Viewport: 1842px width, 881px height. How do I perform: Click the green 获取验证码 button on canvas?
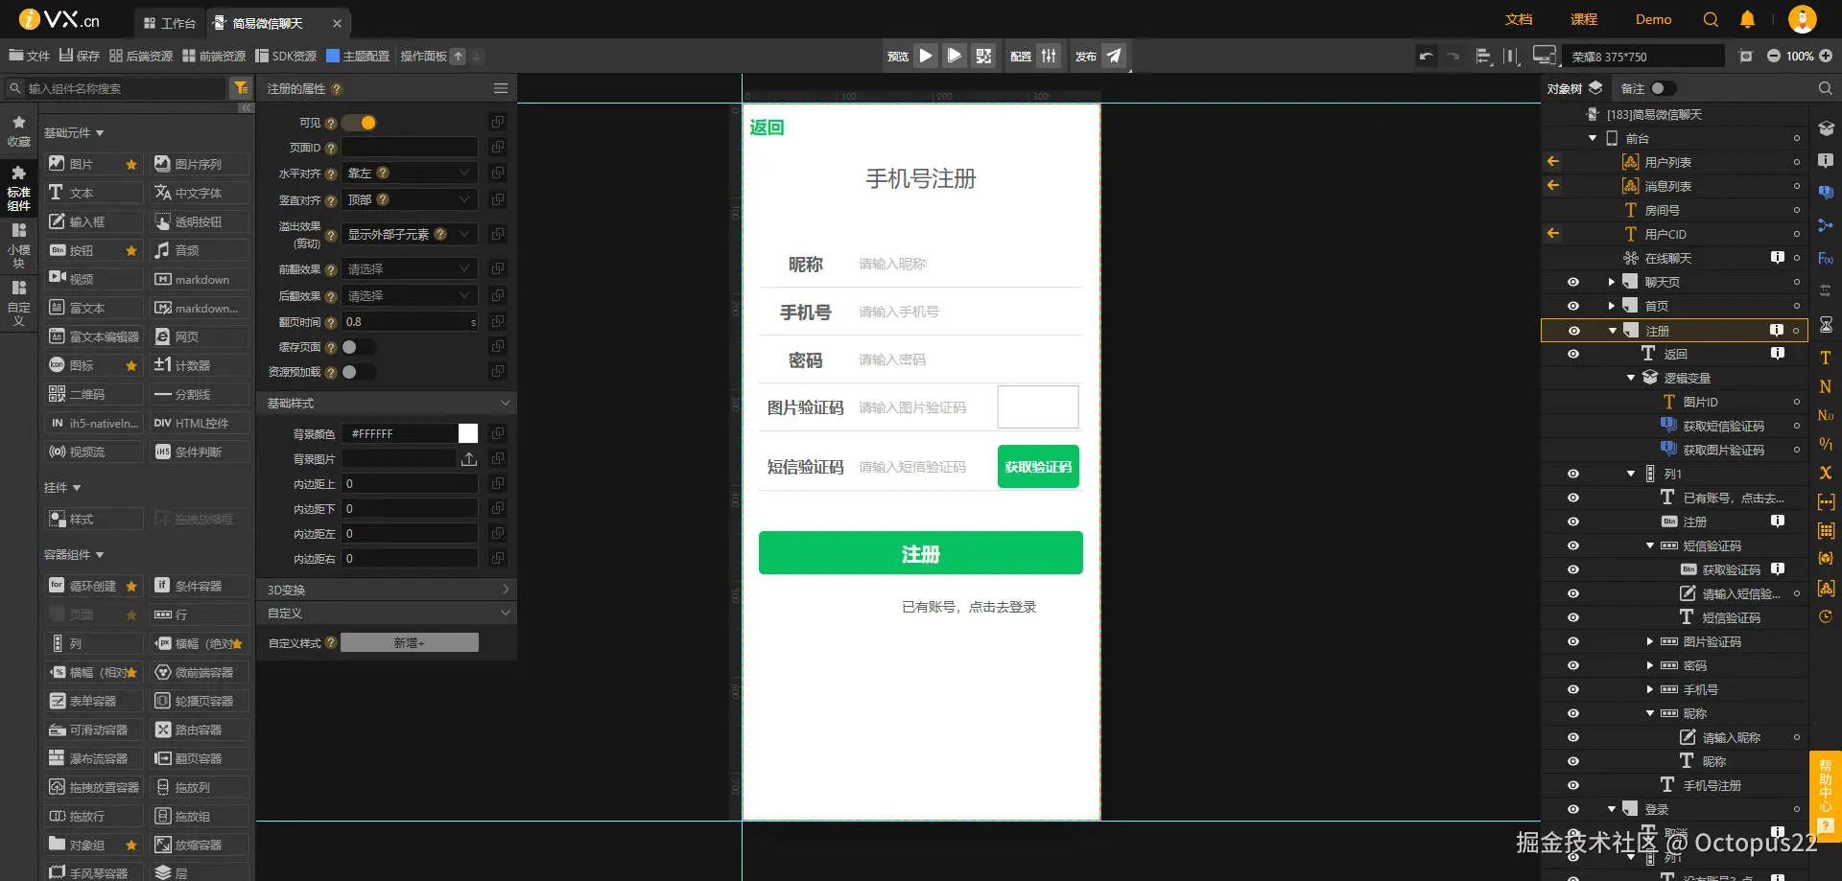tap(1038, 467)
